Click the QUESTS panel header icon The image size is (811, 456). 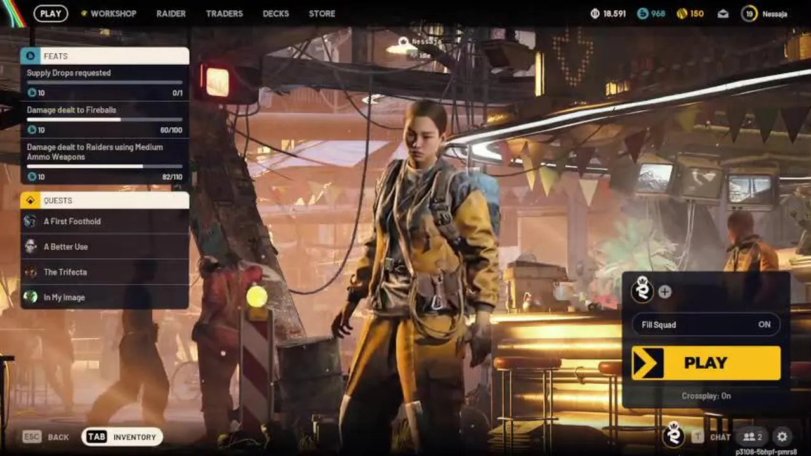click(30, 200)
